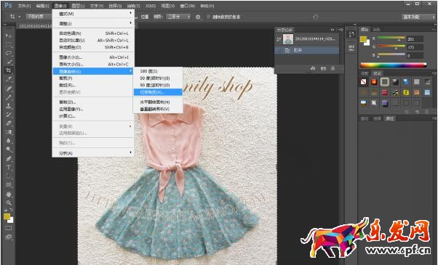Toggle history brush source beside the snapshot thumbnail

[279, 39]
